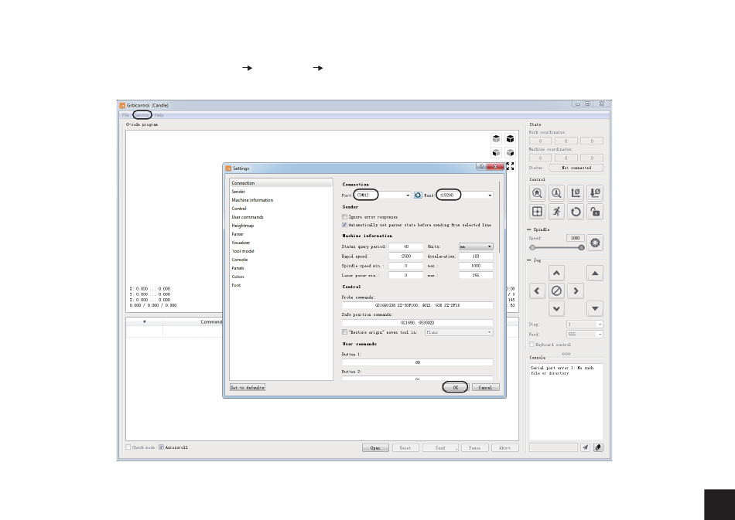Viewport: 735px width, 520px height.
Task: Click the Reset circular-arrow icon in Control panel
Action: coord(576,212)
